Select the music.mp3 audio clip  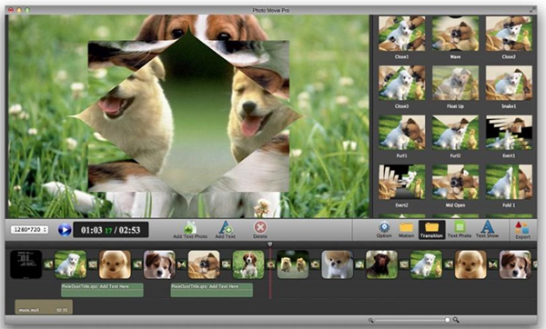(44, 307)
